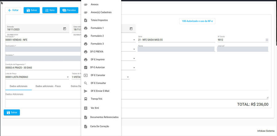277x136 pixels.
Task: Click the printer icon beside DF-E Imprimir
Action: 86,60
